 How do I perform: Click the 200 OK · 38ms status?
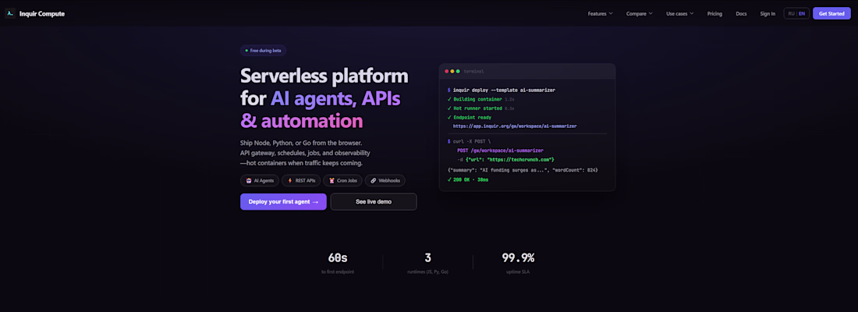point(467,179)
